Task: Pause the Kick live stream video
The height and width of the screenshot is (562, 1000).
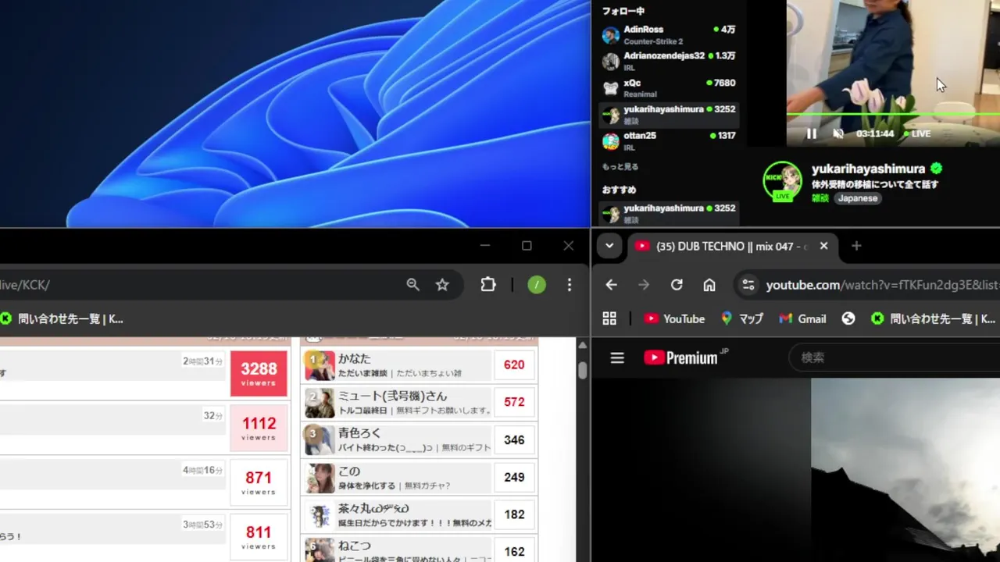Action: [x=811, y=133]
